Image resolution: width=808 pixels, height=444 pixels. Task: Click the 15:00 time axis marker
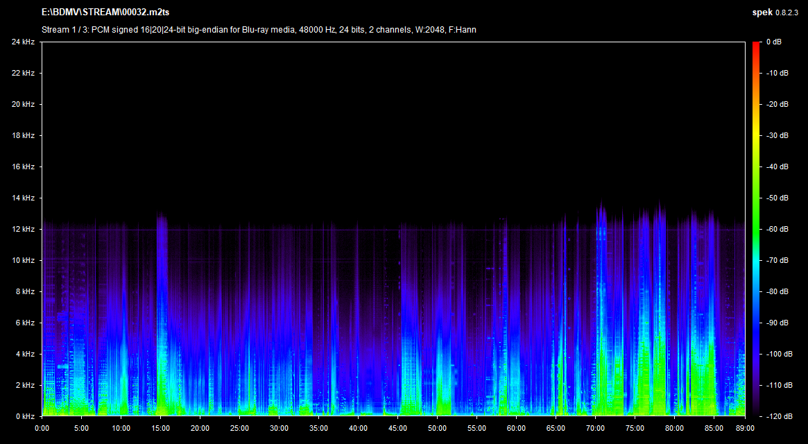[x=160, y=427]
